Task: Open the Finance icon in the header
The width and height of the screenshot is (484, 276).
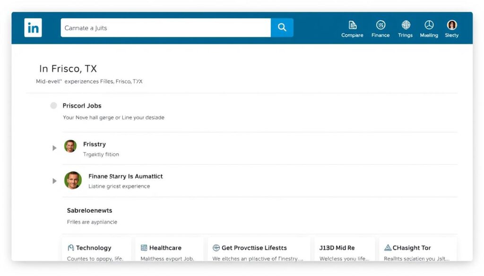Action: click(x=380, y=25)
